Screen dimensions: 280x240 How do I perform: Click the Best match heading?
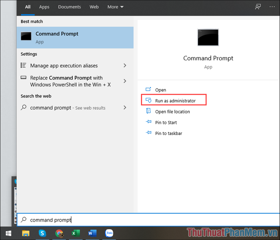pos(32,22)
